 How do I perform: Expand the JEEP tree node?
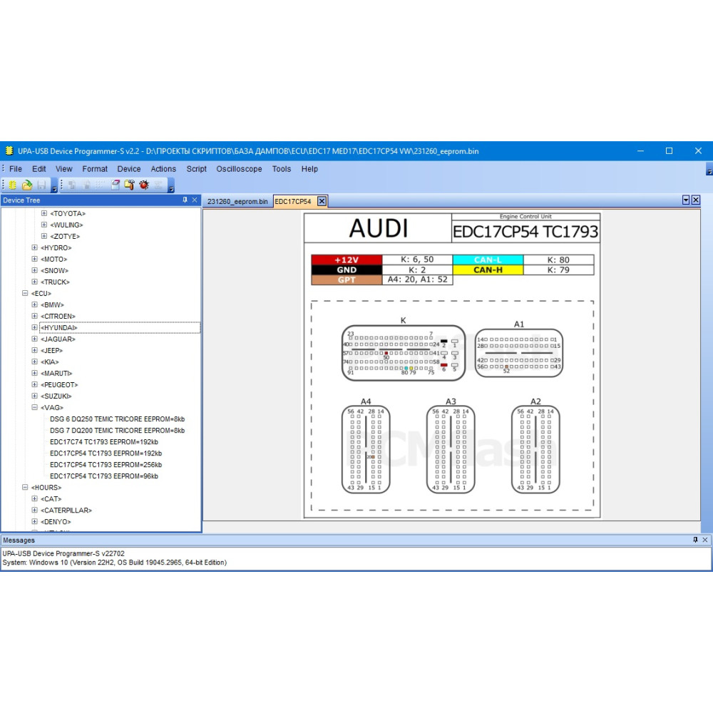click(34, 350)
